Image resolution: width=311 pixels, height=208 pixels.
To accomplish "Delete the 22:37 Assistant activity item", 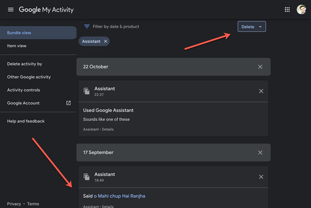I will tap(261, 91).
